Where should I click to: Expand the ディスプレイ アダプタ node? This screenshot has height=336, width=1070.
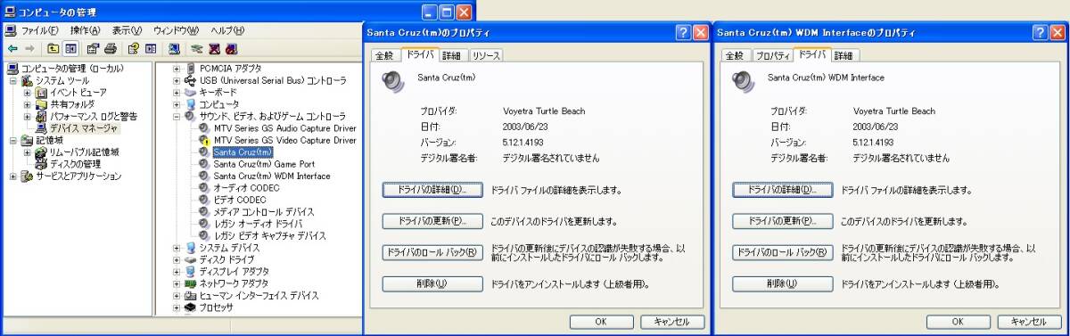pyautogui.click(x=177, y=272)
